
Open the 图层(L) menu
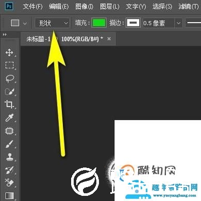click(110, 7)
